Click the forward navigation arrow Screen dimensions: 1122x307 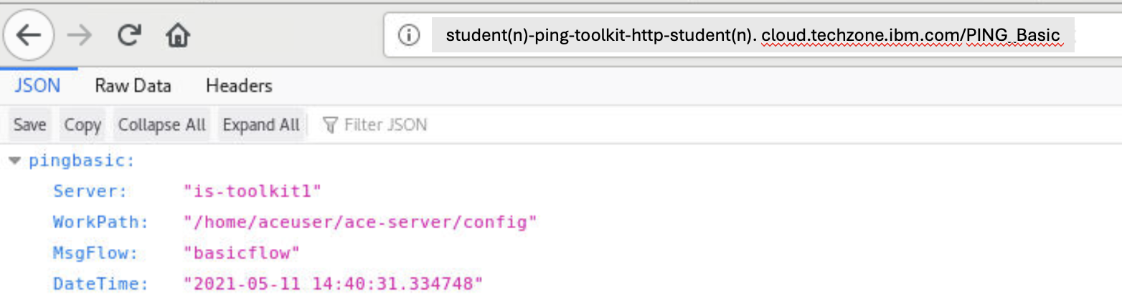tap(80, 35)
